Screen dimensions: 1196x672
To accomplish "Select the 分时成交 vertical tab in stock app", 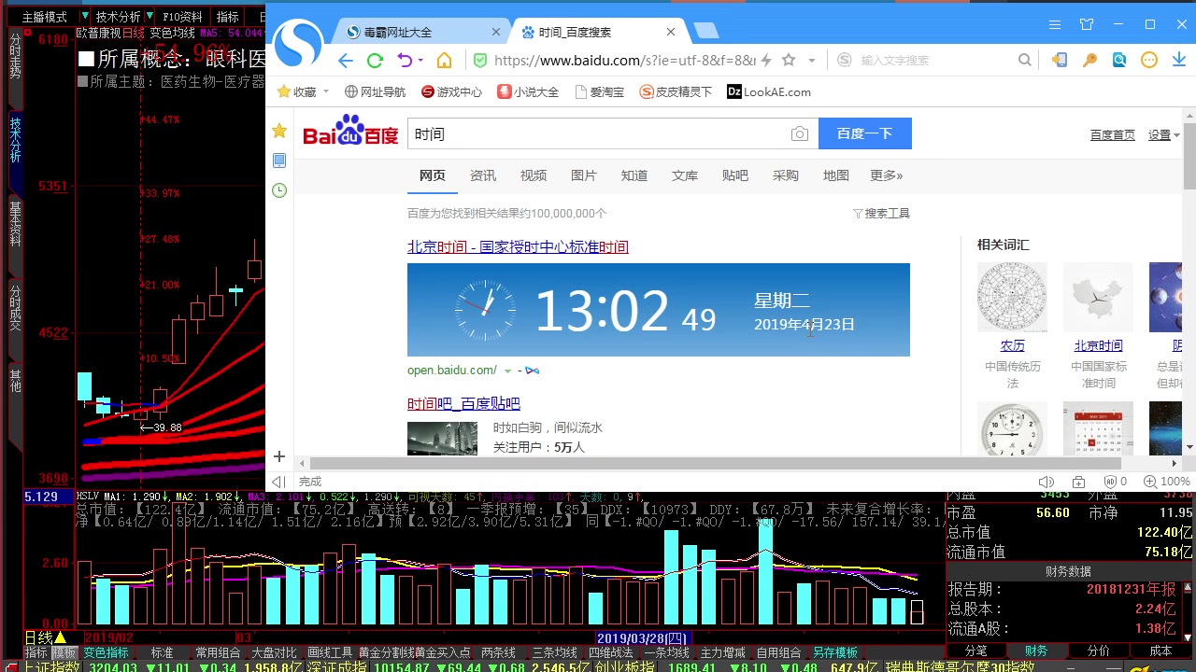I will pos(15,309).
